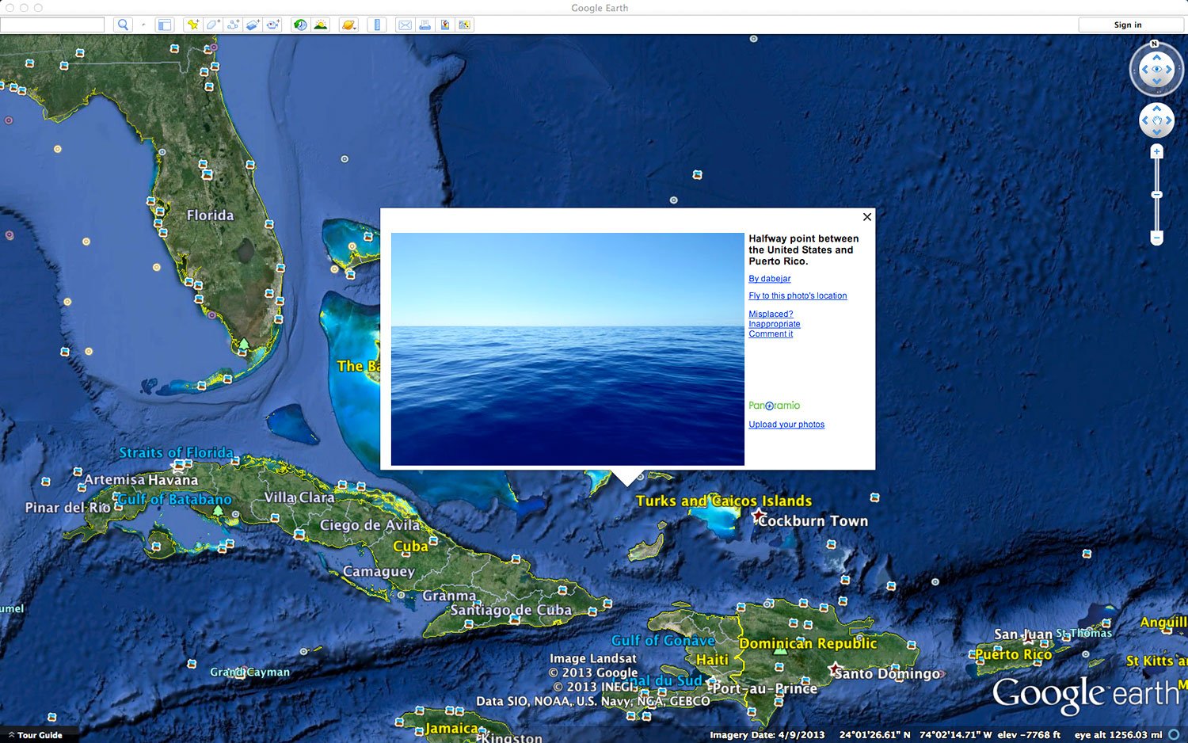The width and height of the screenshot is (1188, 743).
Task: Open the ocean photo in popup
Action: pos(568,349)
